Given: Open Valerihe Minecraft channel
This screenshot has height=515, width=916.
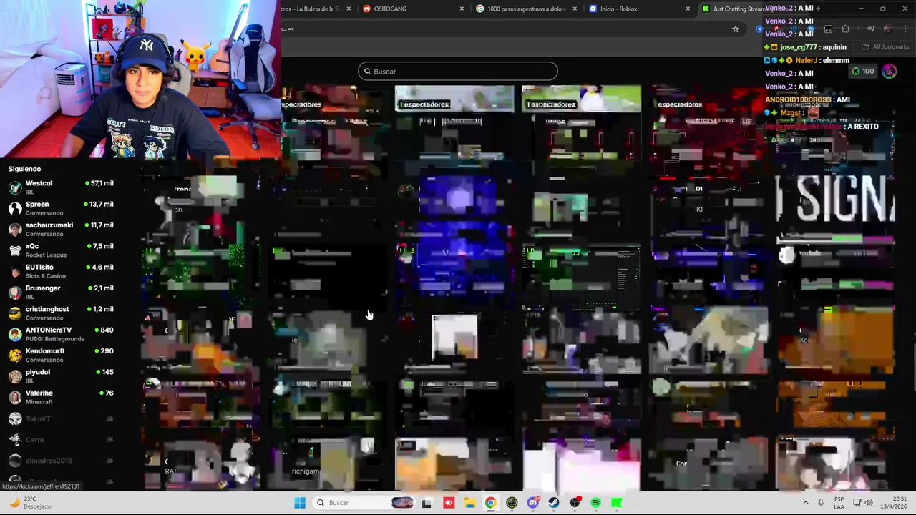Looking at the screenshot, I should [61, 397].
